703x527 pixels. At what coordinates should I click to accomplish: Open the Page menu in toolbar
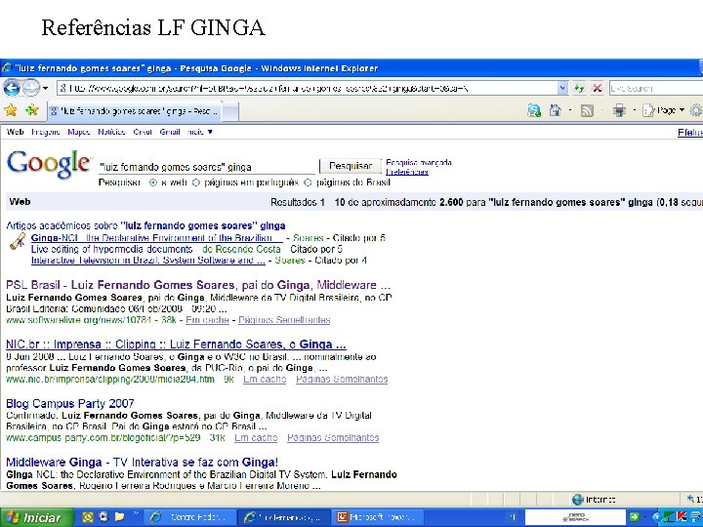pos(664,110)
